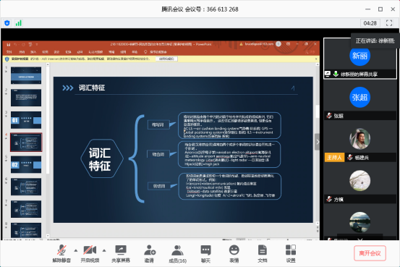The height and width of the screenshot is (267, 400).
Task: Select 张超 participant tile
Action: 360,100
